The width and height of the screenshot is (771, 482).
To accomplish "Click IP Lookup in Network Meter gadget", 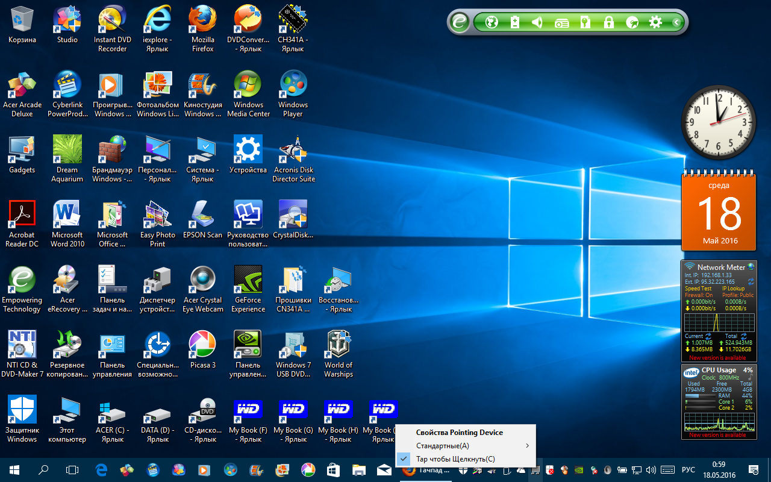I will pos(733,289).
